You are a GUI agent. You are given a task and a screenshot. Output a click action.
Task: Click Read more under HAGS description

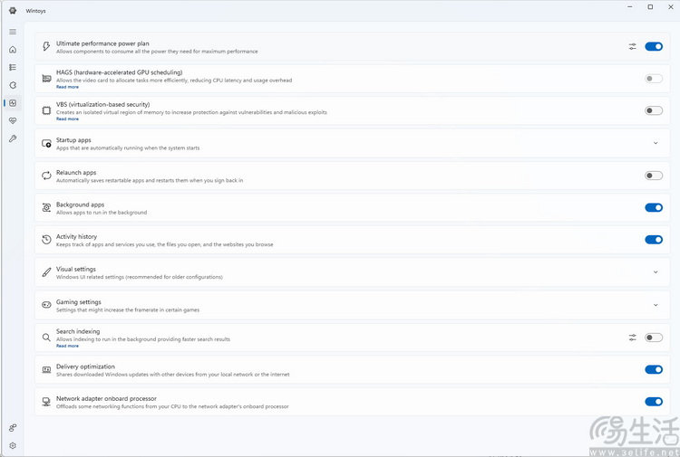click(x=67, y=87)
